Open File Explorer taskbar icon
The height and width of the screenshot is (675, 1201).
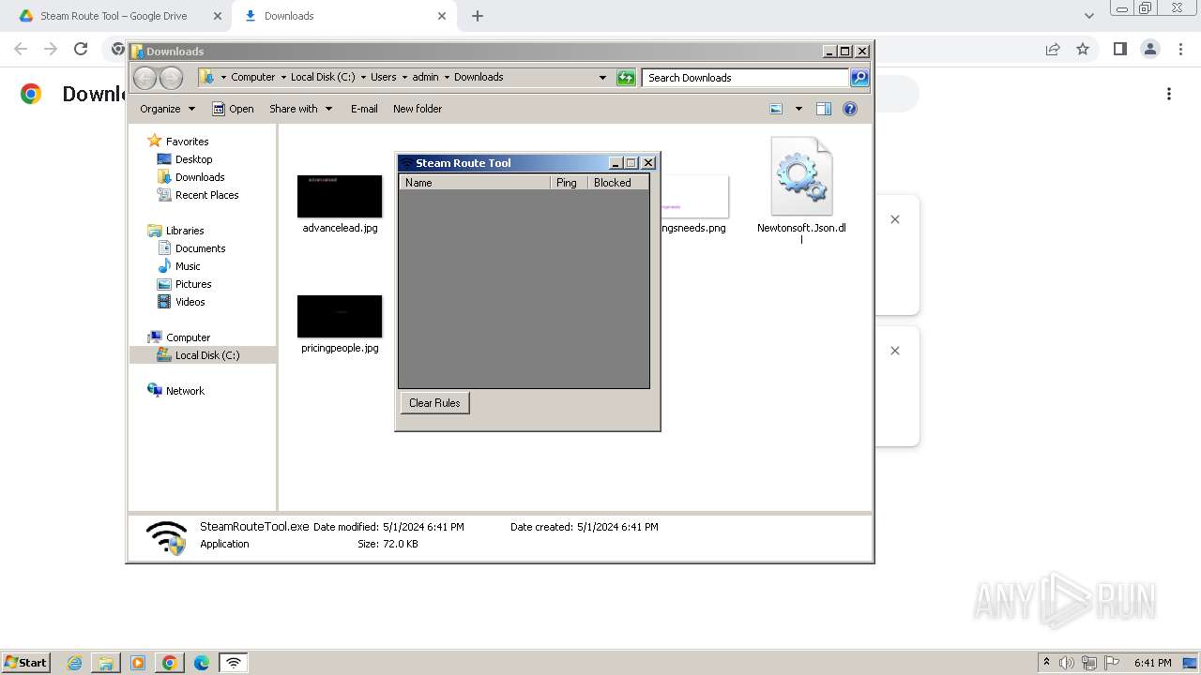pyautogui.click(x=106, y=663)
